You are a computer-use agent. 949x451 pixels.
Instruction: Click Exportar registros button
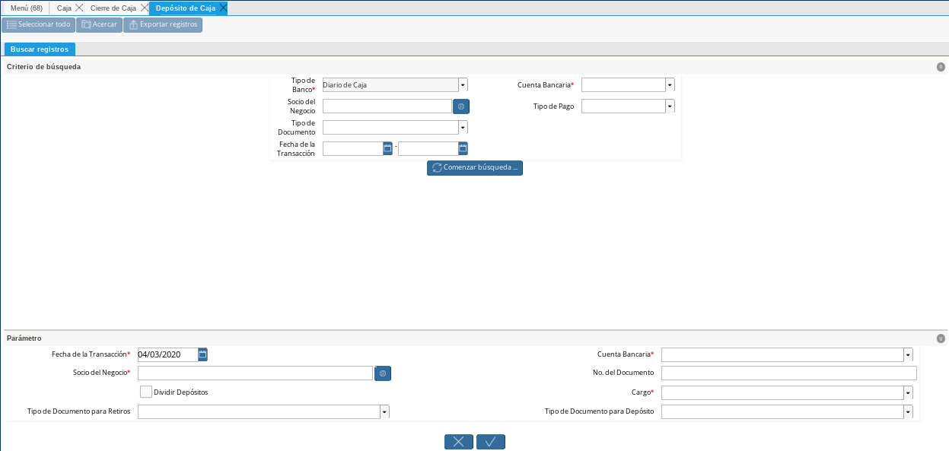pyautogui.click(x=163, y=24)
